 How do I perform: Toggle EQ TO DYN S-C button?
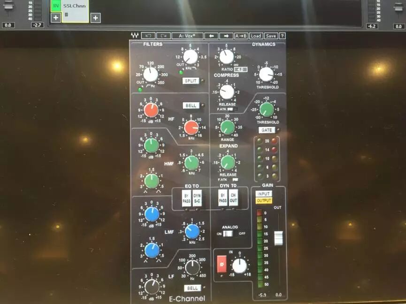pos(197,198)
